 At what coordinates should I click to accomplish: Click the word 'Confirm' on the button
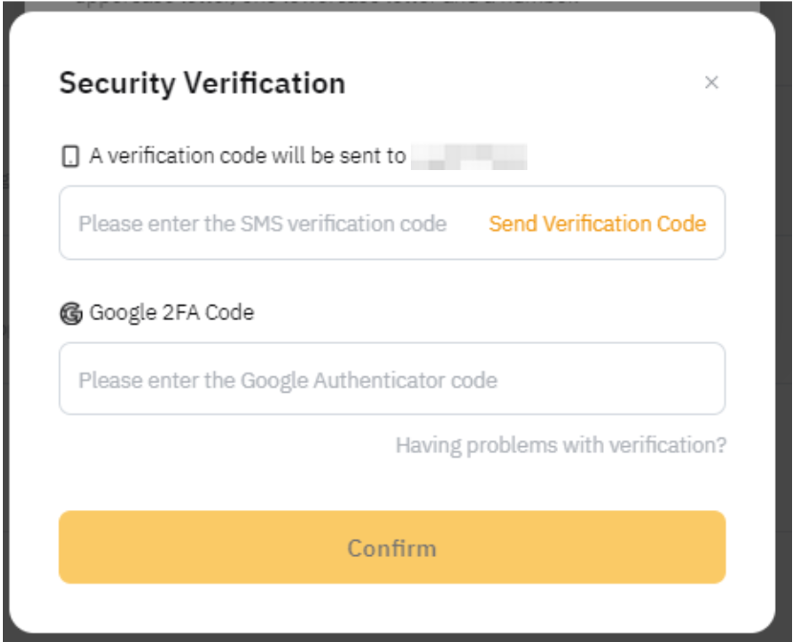(392, 547)
